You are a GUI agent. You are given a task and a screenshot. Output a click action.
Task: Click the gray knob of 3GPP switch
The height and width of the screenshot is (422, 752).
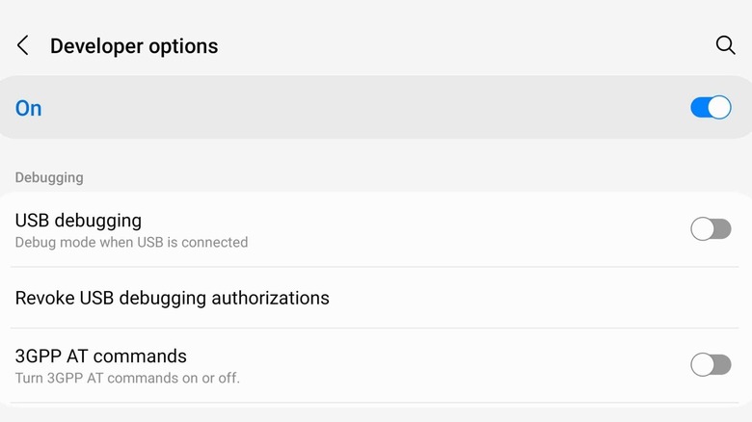(703, 364)
